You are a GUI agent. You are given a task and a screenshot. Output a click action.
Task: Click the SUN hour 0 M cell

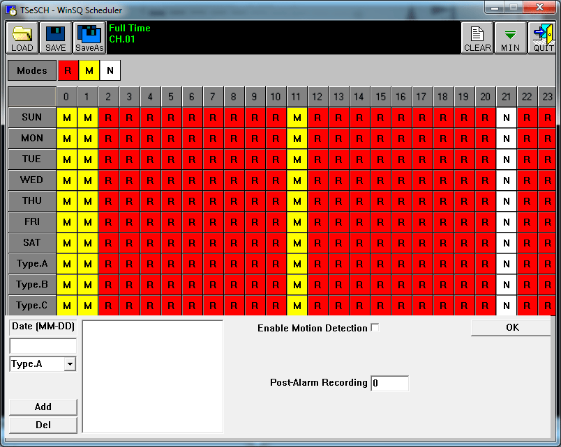point(66,118)
